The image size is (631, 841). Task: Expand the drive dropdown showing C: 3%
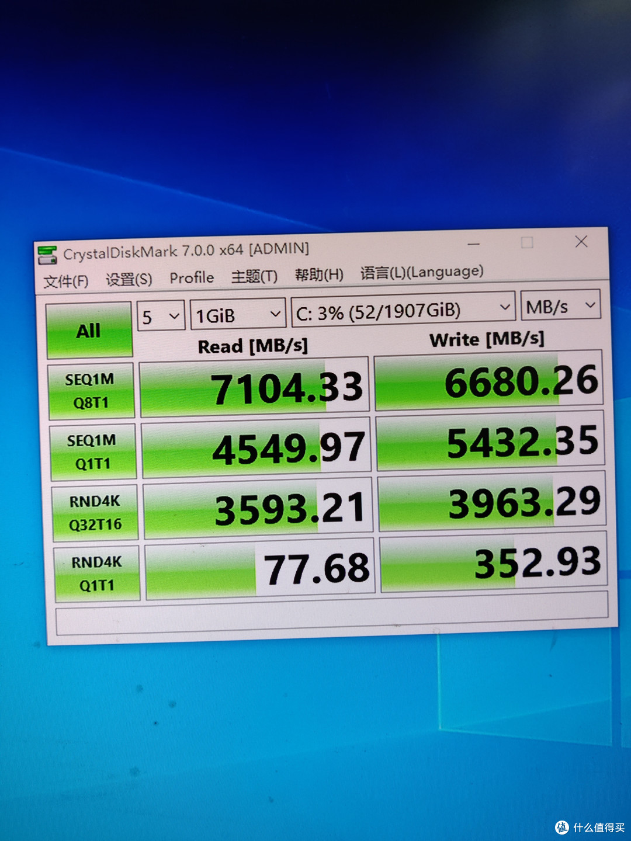[x=403, y=310]
